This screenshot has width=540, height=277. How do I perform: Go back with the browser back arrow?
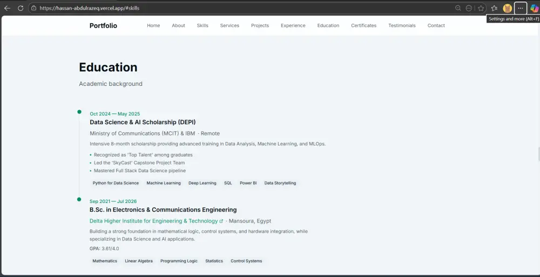pos(7,8)
